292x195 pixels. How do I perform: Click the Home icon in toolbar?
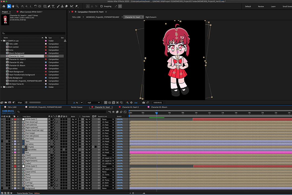(x=4, y=6)
